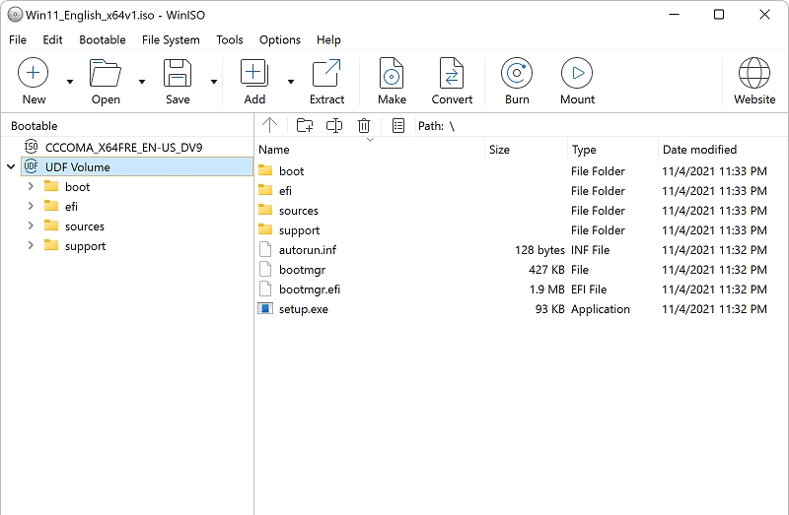Image resolution: width=789 pixels, height=515 pixels.
Task: Open the Bootable menu
Action: (x=103, y=39)
